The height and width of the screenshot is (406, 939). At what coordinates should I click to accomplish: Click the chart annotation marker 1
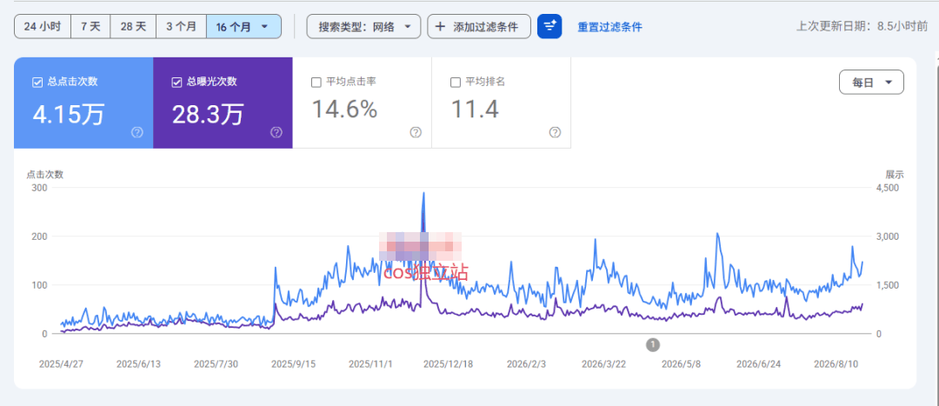pos(653,344)
